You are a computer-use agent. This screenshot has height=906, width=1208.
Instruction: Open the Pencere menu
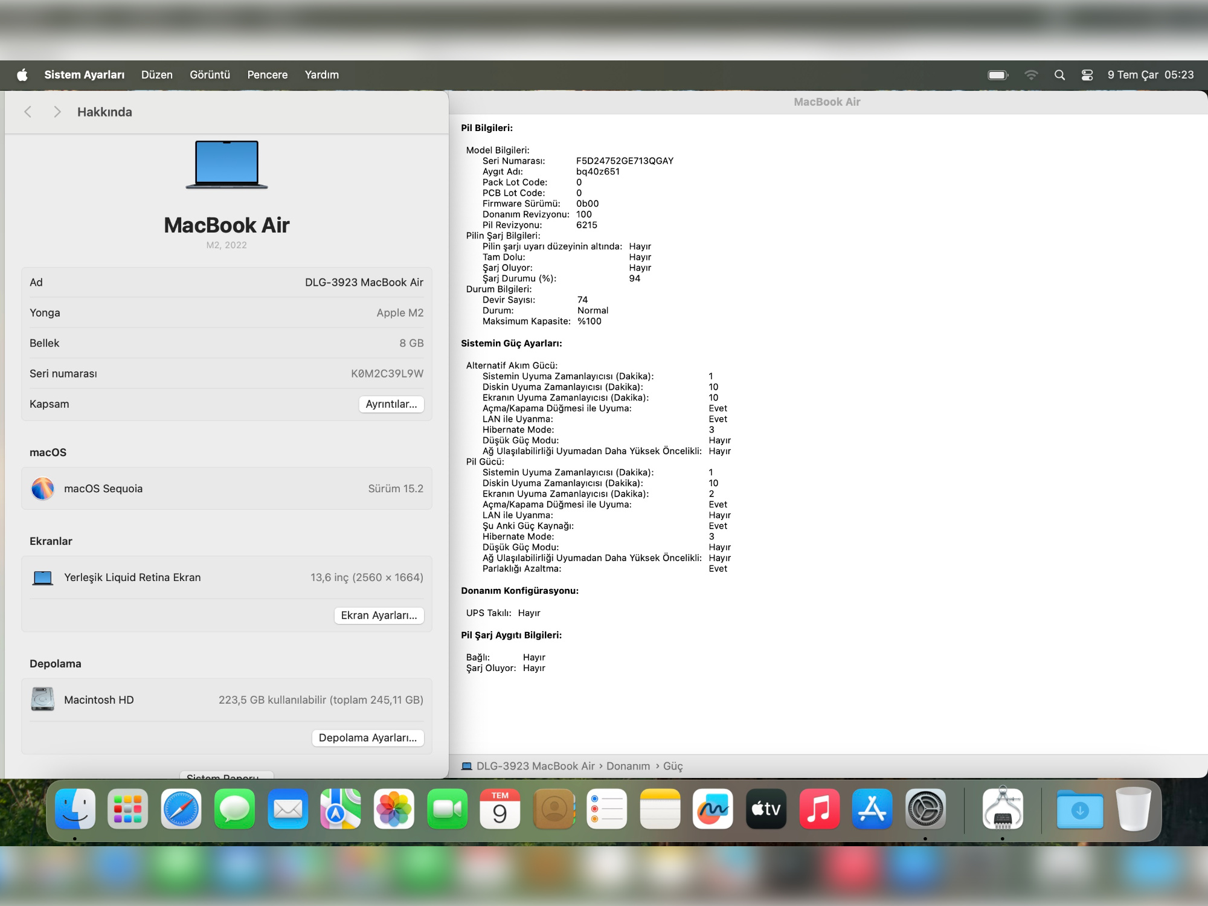click(x=268, y=75)
